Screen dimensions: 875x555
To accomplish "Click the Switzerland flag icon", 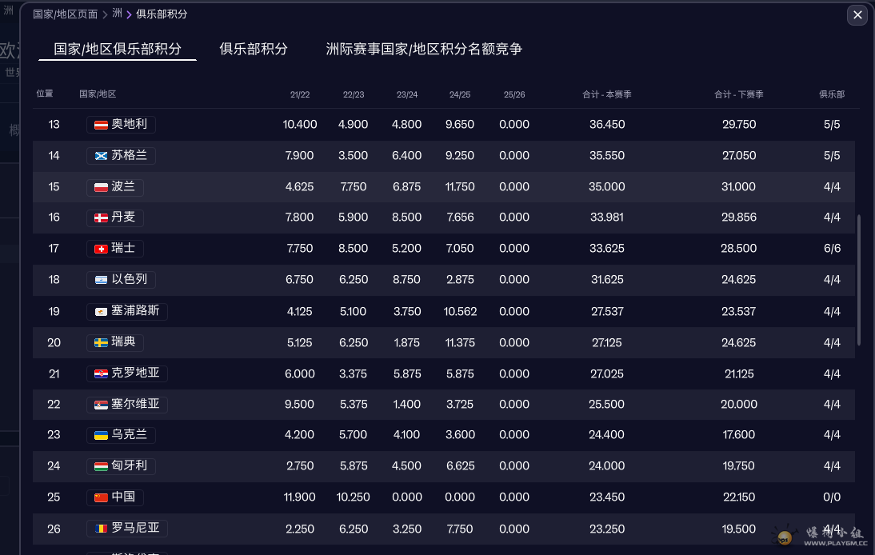I will 102,249.
